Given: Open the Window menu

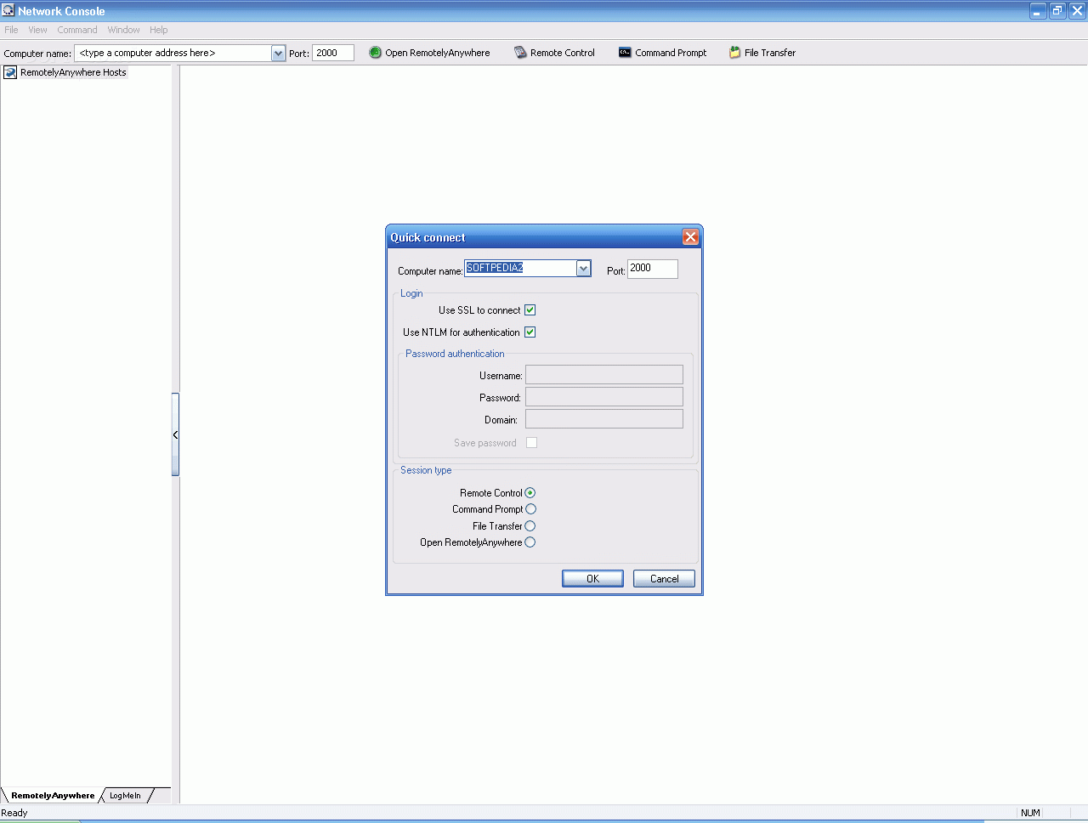Looking at the screenshot, I should [123, 30].
